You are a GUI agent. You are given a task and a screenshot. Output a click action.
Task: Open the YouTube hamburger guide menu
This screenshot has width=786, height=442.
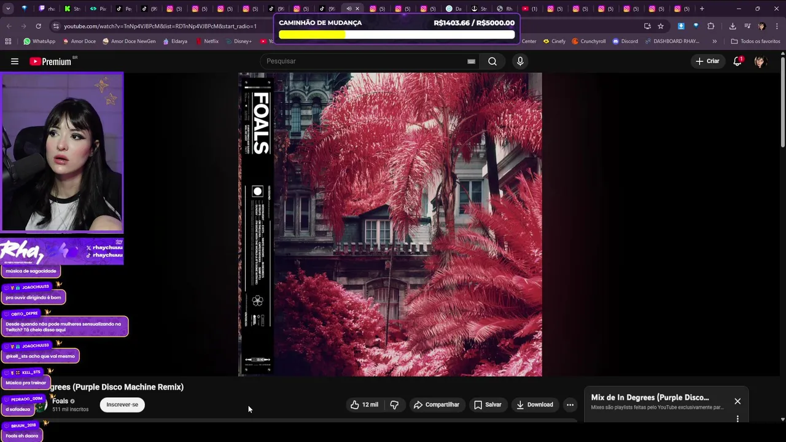[15, 61]
